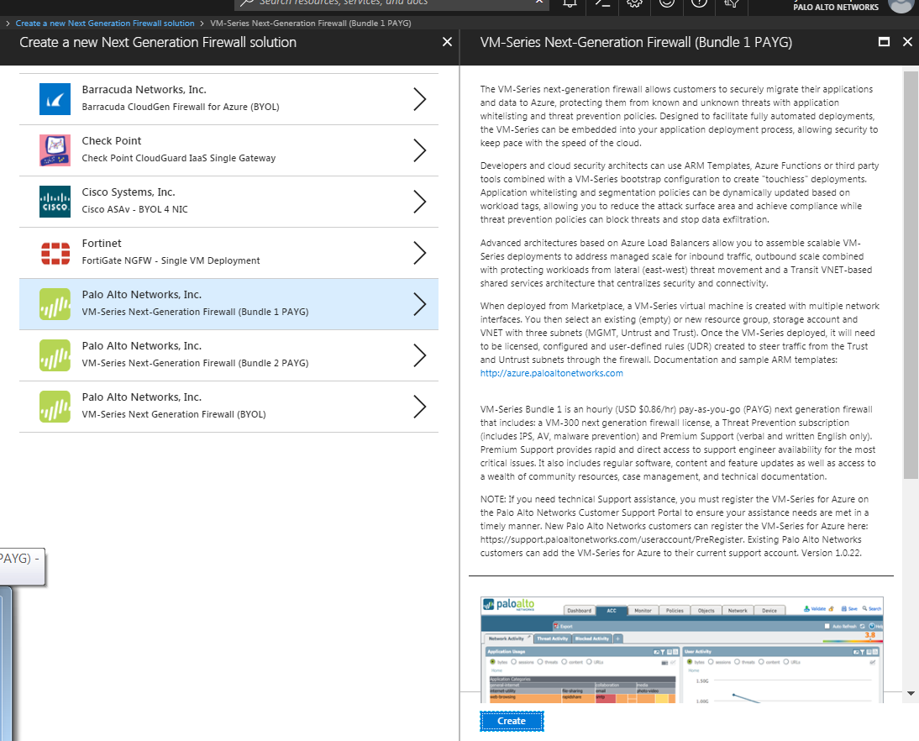
Task: Close the VM-Series Bundle 1 PAYG blade
Action: 907,42
